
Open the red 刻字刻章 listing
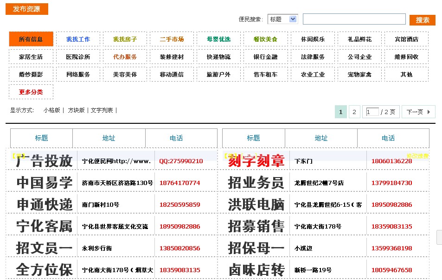pos(256,161)
